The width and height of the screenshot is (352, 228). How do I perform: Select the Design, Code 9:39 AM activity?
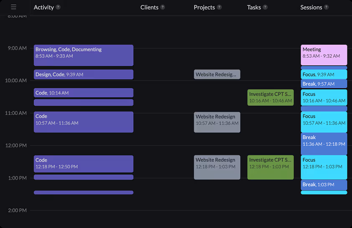(84, 74)
